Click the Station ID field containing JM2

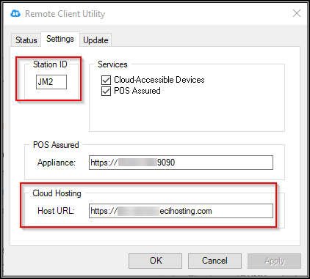(x=51, y=82)
